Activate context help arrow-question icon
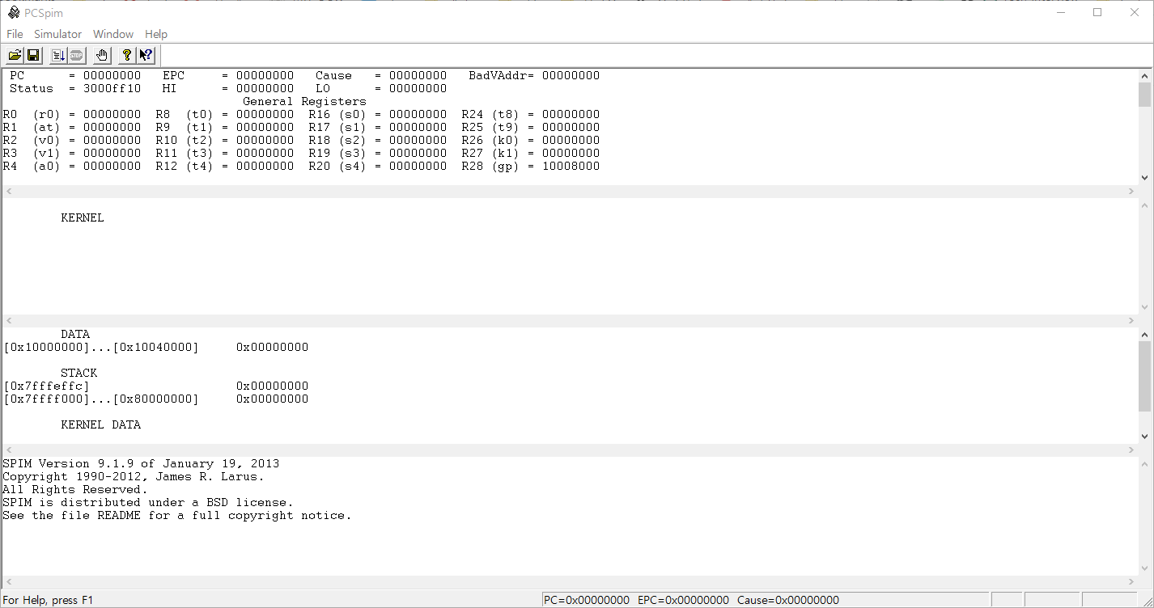1154x608 pixels. (146, 55)
